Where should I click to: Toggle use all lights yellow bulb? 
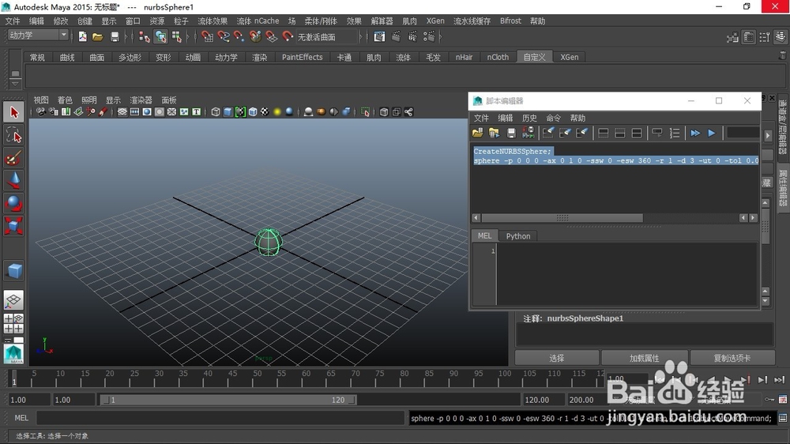(x=277, y=112)
